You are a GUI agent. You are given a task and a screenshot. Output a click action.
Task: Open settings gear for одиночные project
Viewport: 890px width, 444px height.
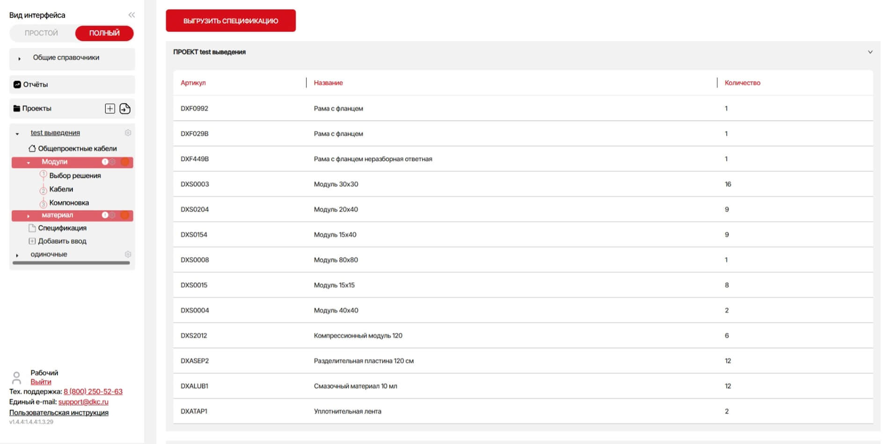[128, 254]
